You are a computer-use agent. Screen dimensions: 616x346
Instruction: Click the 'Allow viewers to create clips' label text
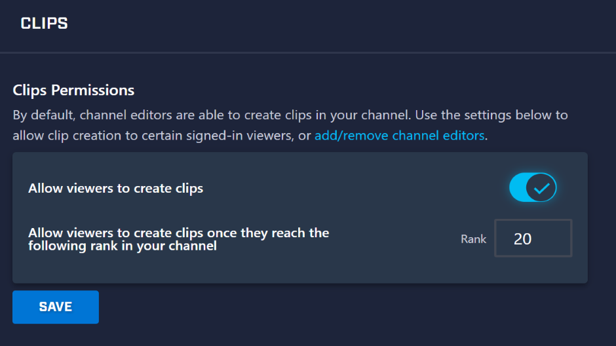tap(115, 189)
